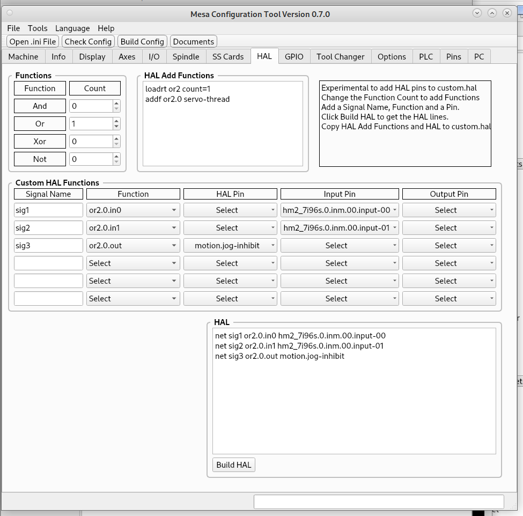Viewport: 523px width, 516px height.
Task: Click the Check Config button
Action: tap(88, 42)
